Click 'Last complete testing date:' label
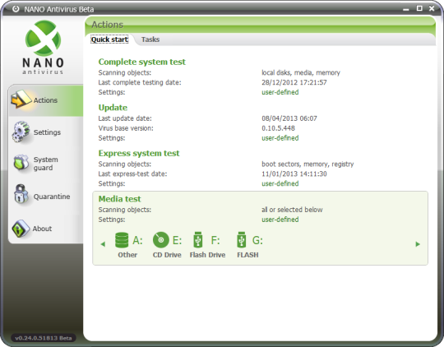444x347 pixels. [140, 82]
